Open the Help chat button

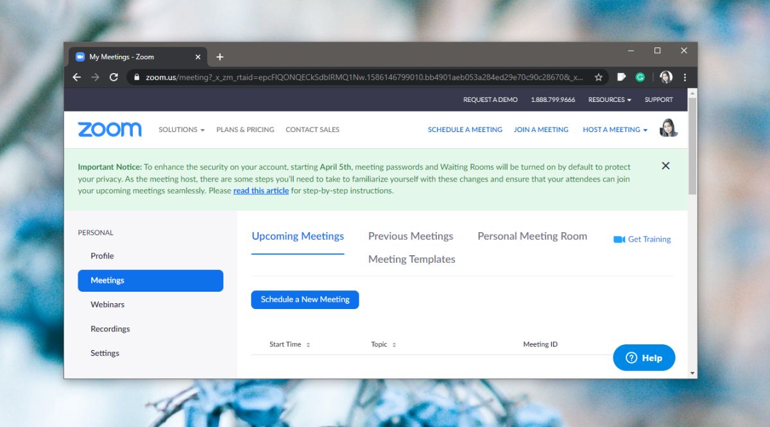644,358
